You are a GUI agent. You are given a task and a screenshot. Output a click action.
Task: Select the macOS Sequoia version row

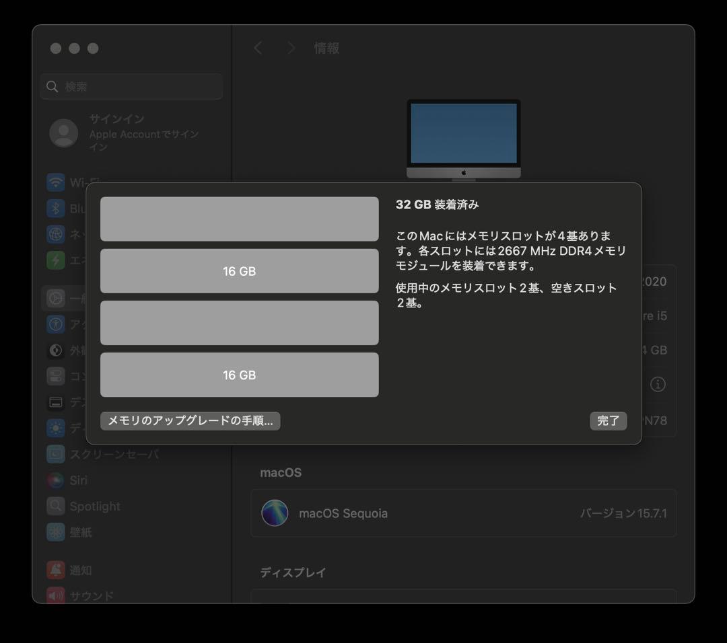pos(464,513)
